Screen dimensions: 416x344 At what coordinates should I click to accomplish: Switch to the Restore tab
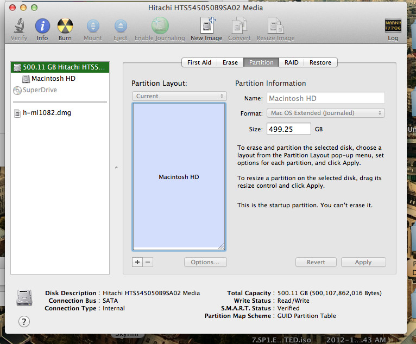320,62
